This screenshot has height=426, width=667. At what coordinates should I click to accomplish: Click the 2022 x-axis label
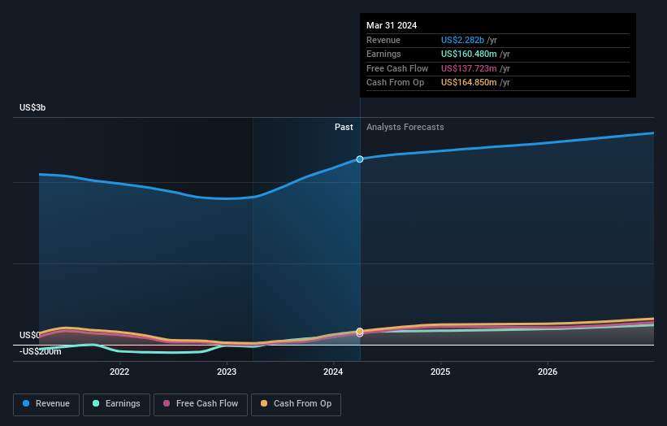point(119,372)
